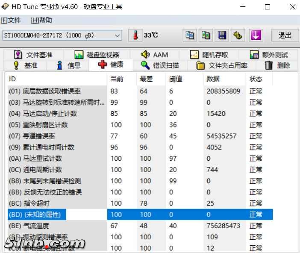Click the floppy disk save icon
The width and height of the screenshot is (300, 253).
(x=222, y=35)
